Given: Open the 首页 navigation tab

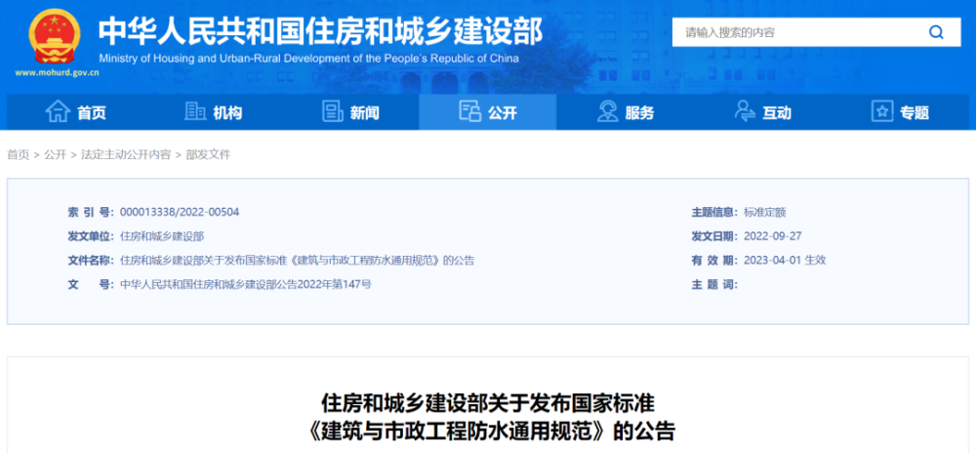Looking at the screenshot, I should click(75, 112).
